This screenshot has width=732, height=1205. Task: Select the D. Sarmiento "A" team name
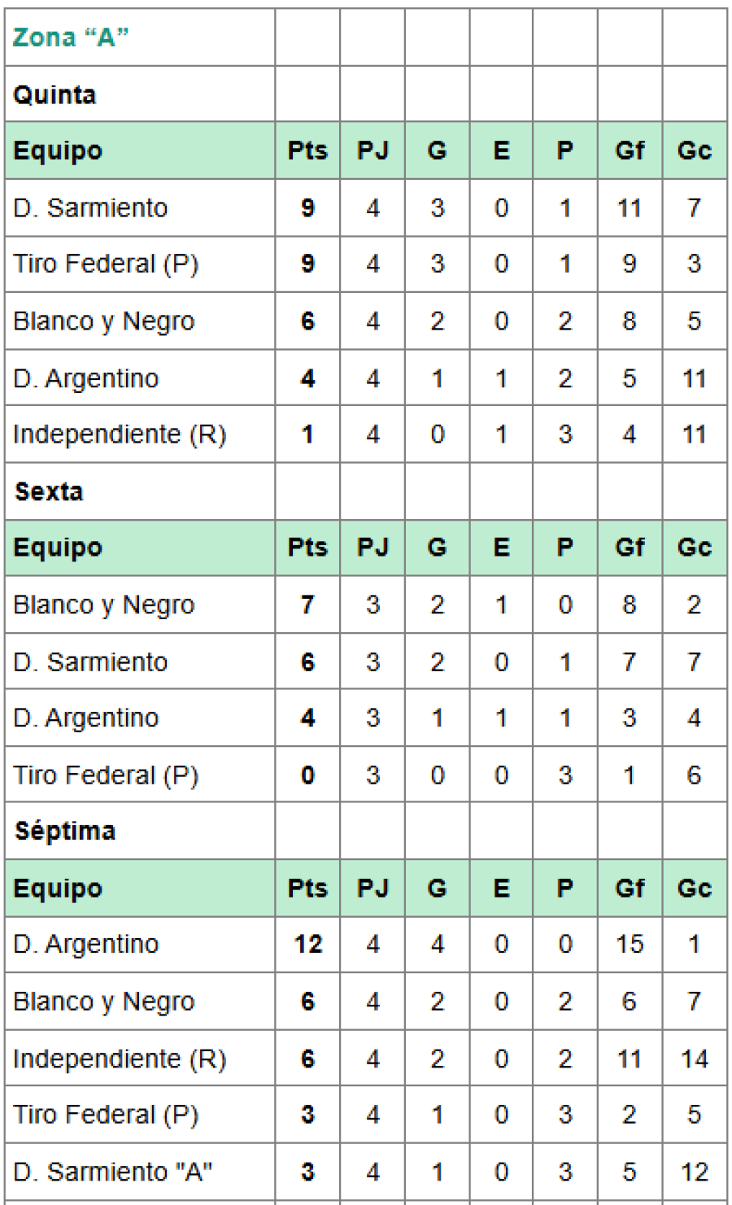113,1172
